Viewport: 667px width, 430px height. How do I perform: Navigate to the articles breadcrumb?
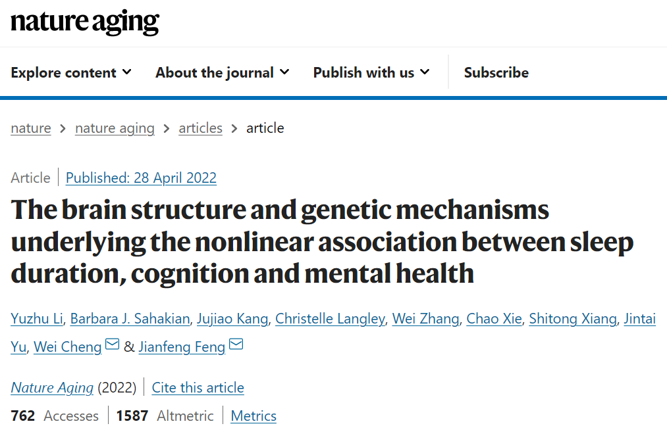[x=200, y=128]
